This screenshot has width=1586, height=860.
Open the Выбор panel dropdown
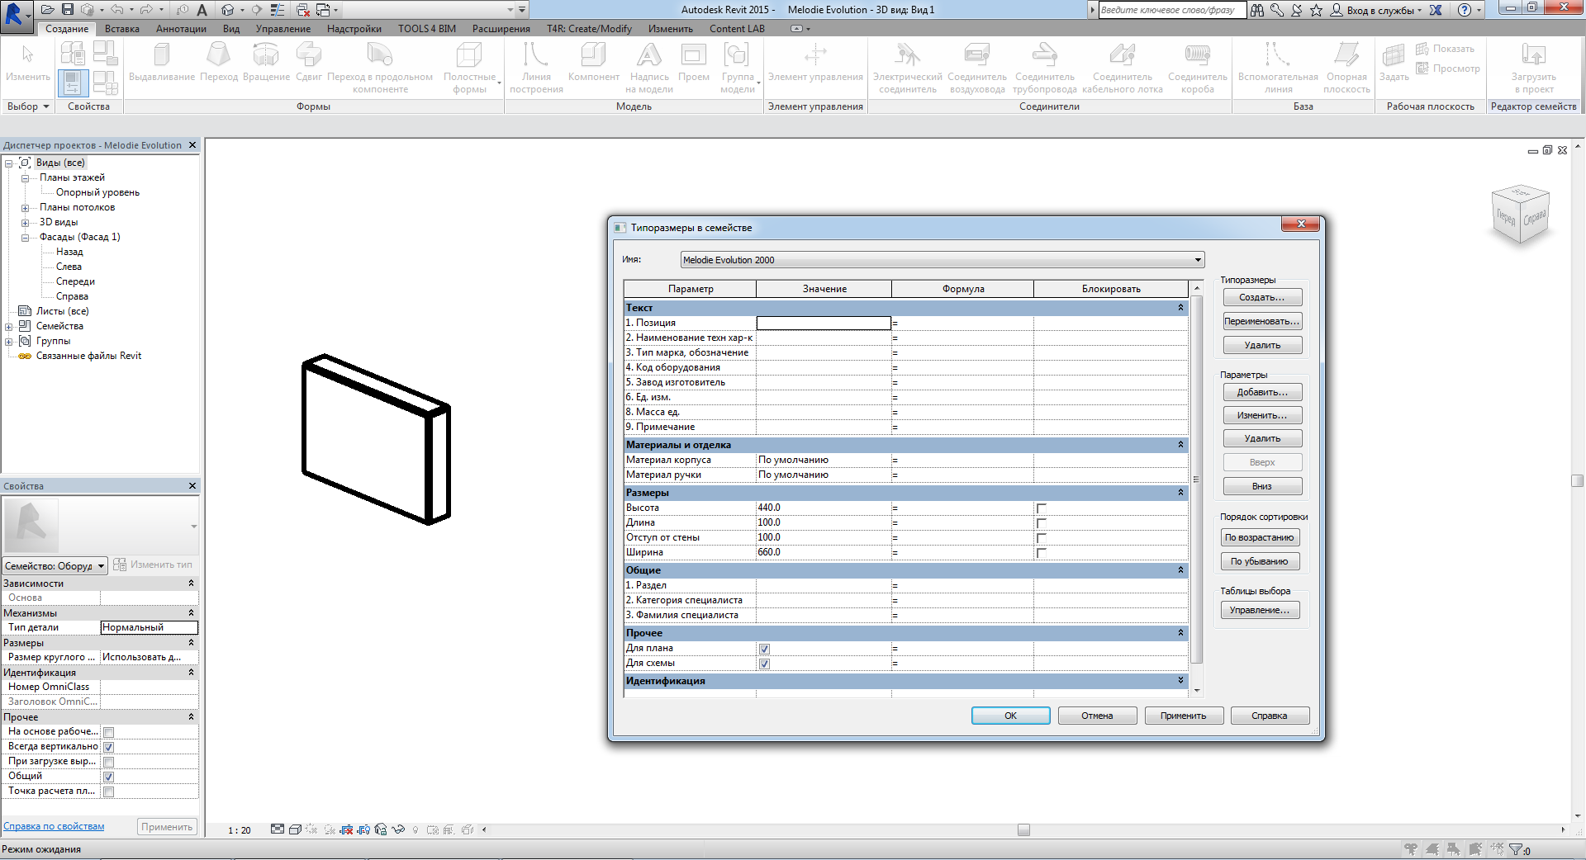(29, 106)
